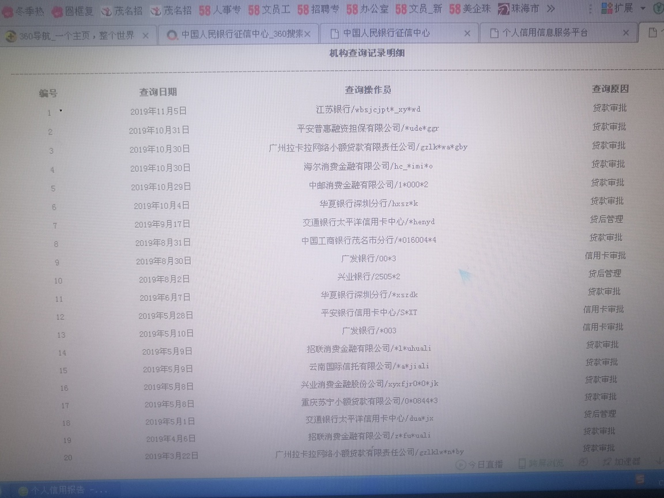Open the 58 美企珠 bookmark
The image size is (664, 498).
tap(470, 9)
